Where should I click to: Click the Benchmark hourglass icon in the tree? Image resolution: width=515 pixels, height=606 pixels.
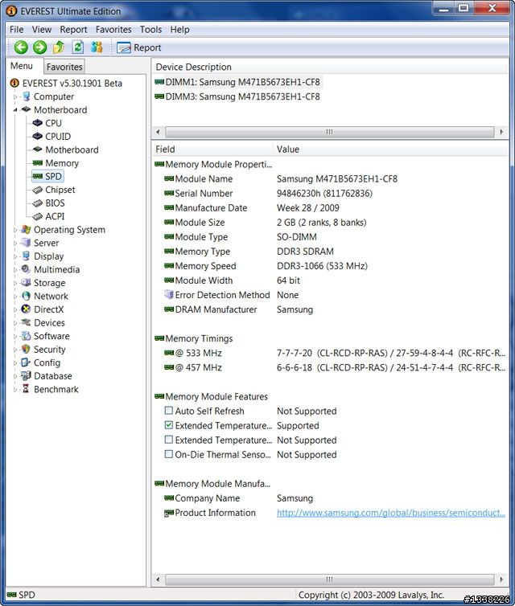click(x=26, y=389)
